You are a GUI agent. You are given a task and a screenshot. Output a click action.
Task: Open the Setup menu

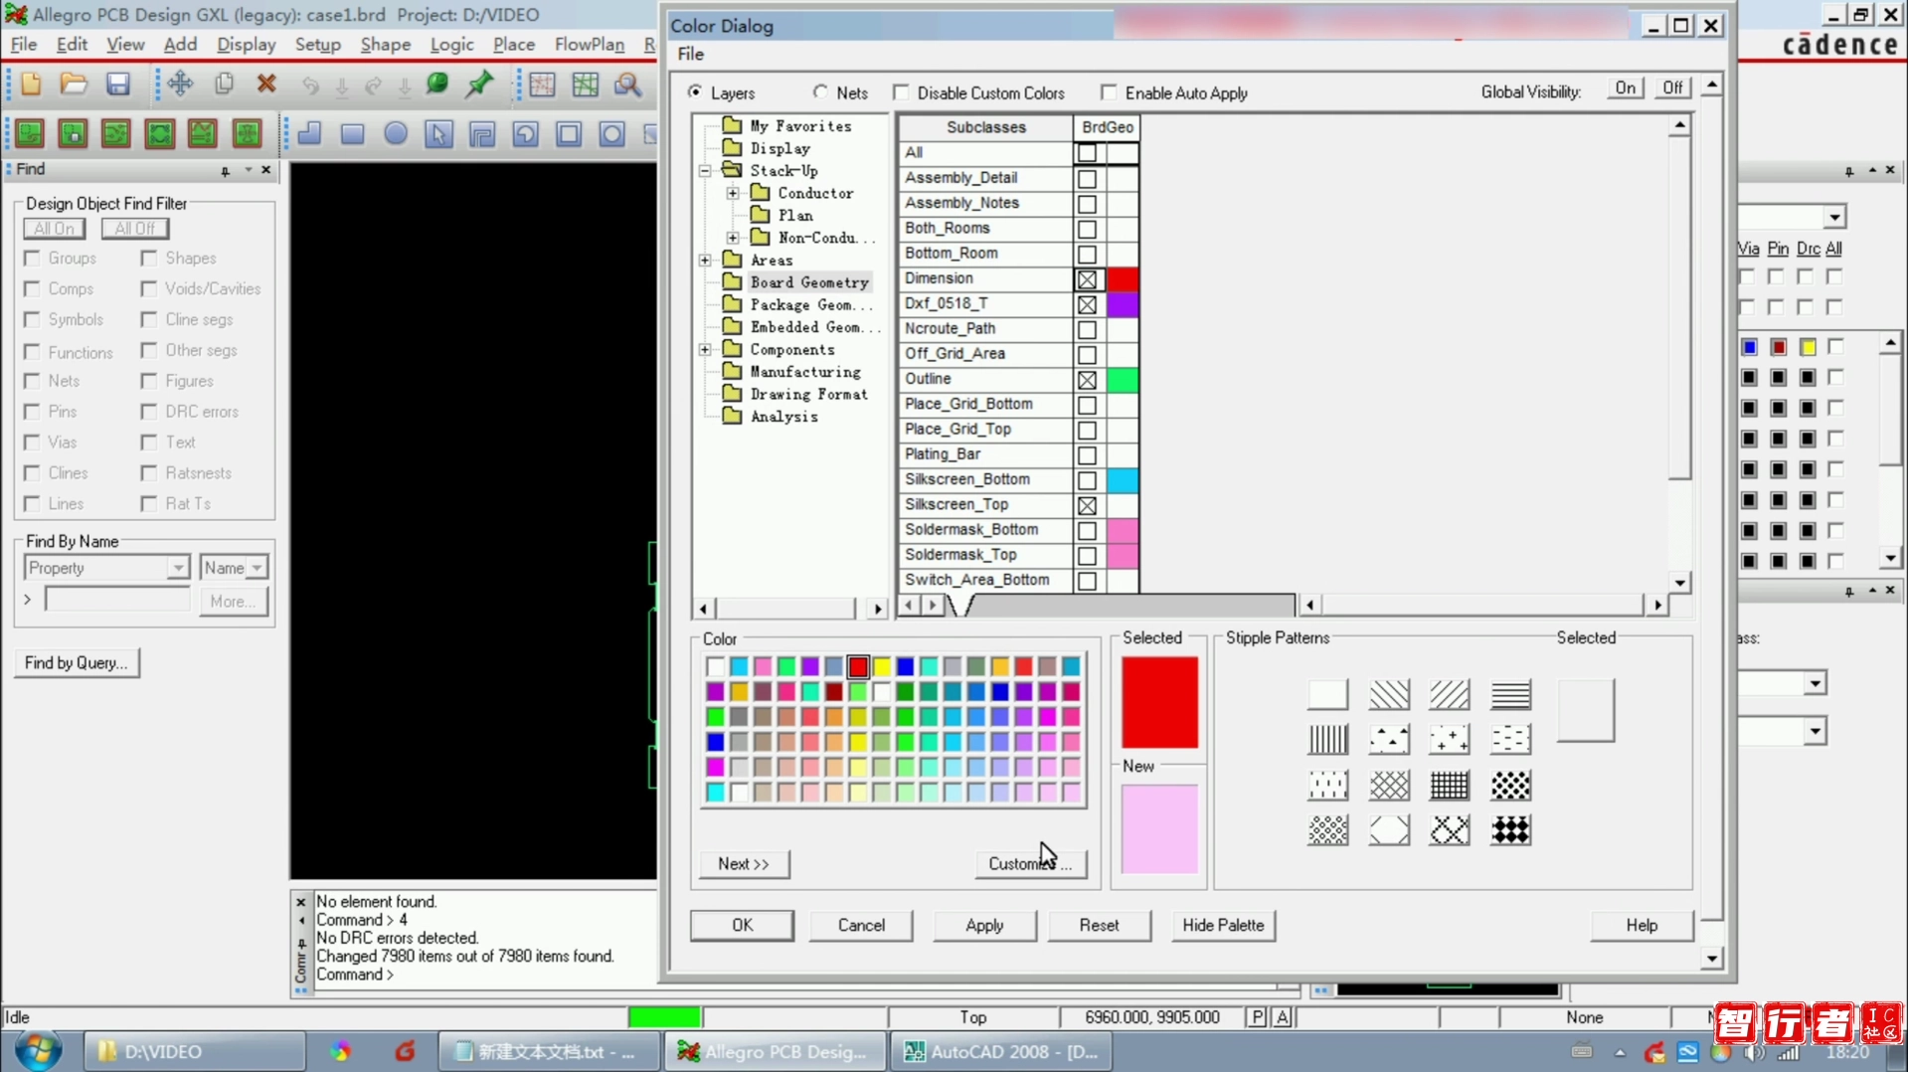point(317,45)
